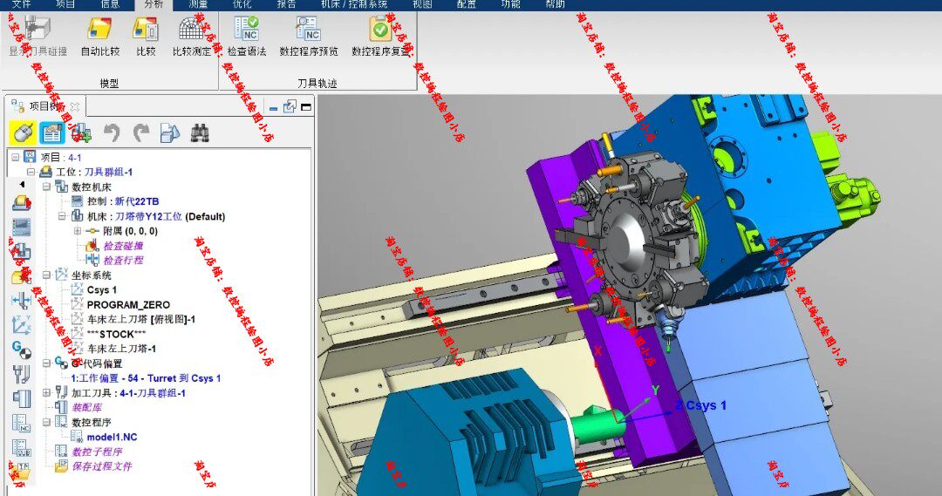Click the sidebar NC program icon
This screenshot has height=496, width=942.
22,423
